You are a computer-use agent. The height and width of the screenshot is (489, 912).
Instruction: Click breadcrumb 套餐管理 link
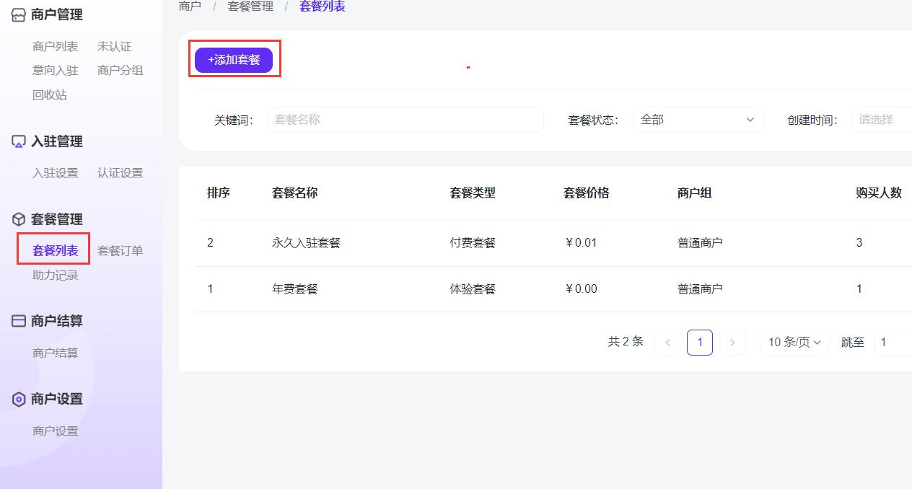[250, 6]
